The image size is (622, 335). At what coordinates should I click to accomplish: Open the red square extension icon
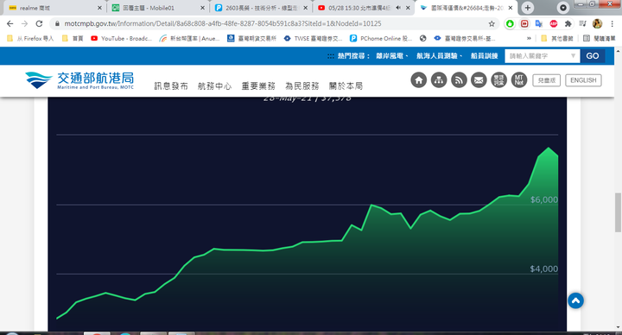click(x=524, y=24)
